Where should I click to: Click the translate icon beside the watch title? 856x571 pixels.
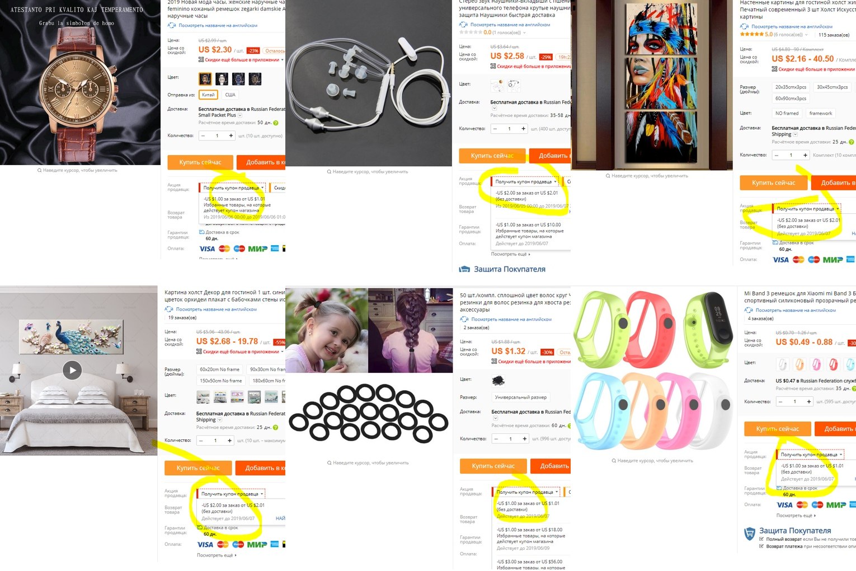pos(172,25)
